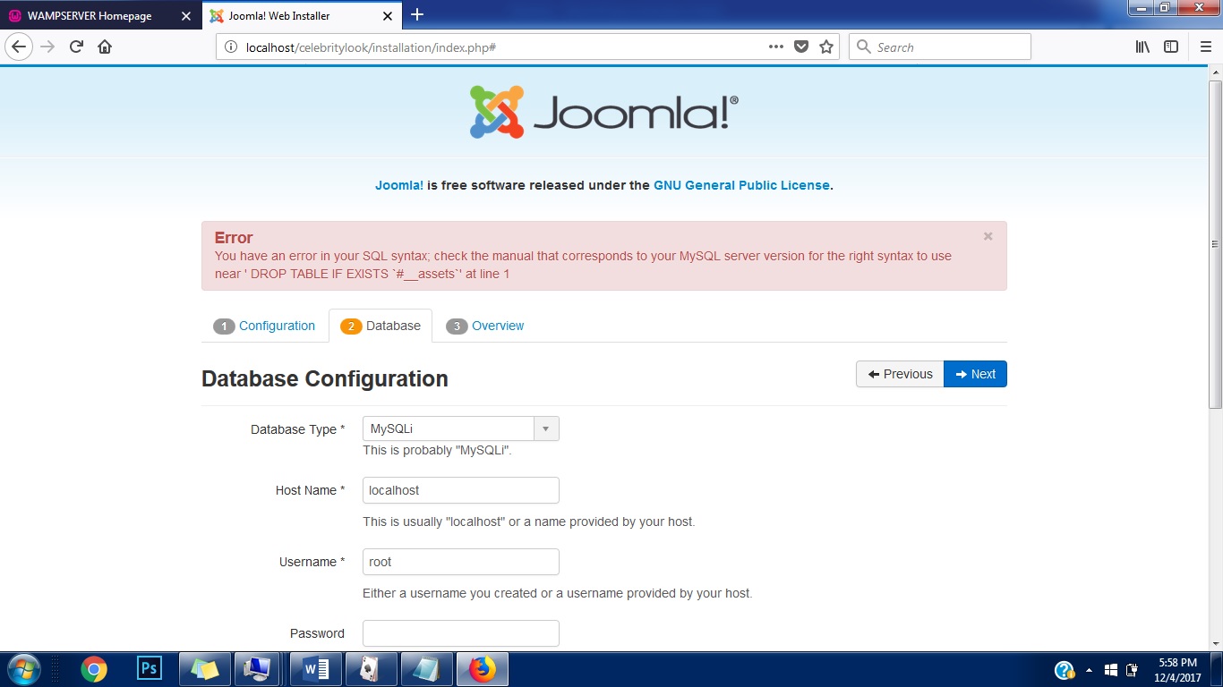Click the Next button

[x=975, y=374]
